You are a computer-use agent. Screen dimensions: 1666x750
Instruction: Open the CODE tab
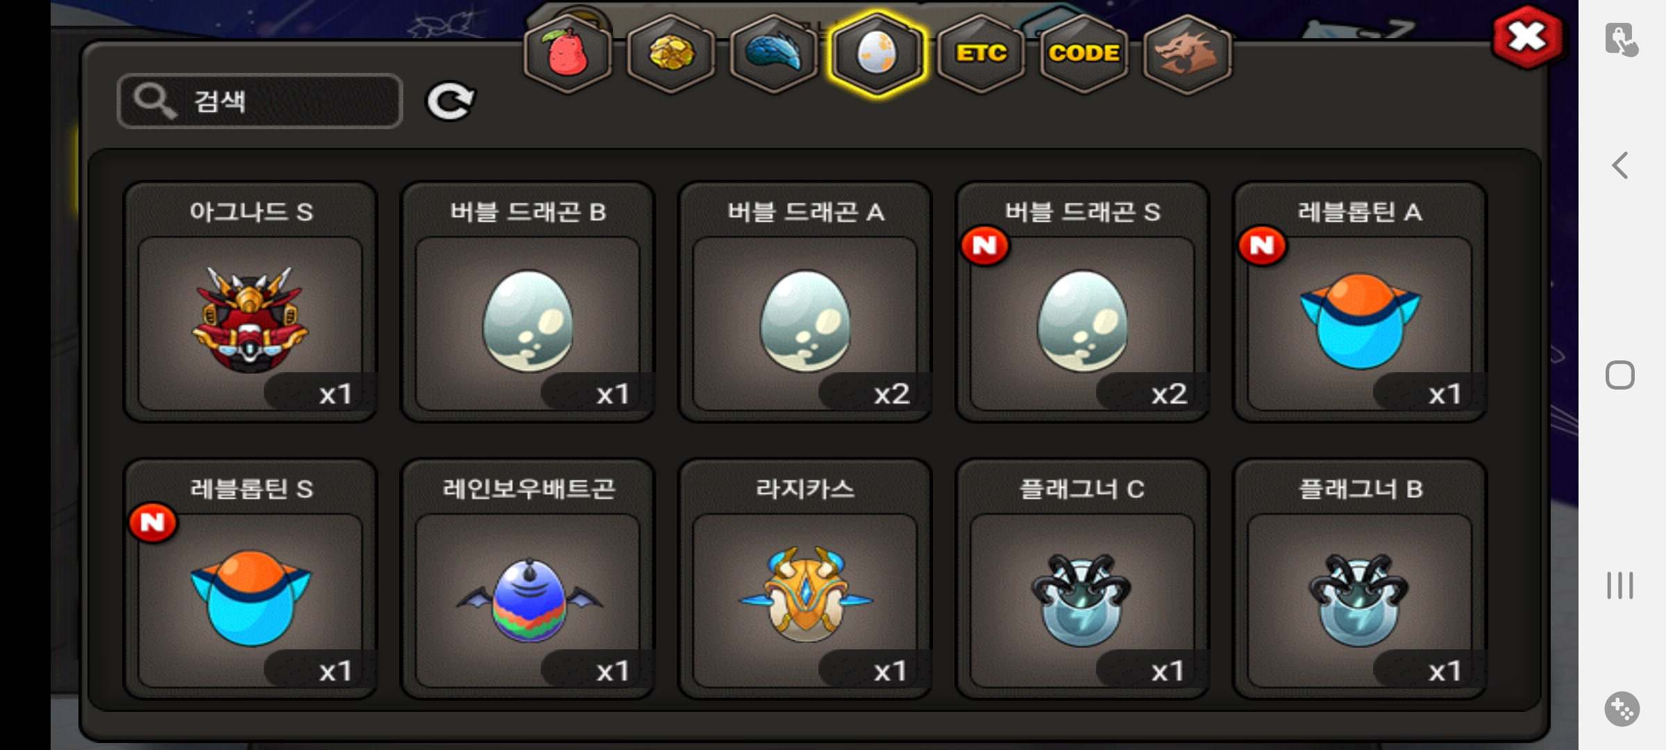click(x=1084, y=53)
